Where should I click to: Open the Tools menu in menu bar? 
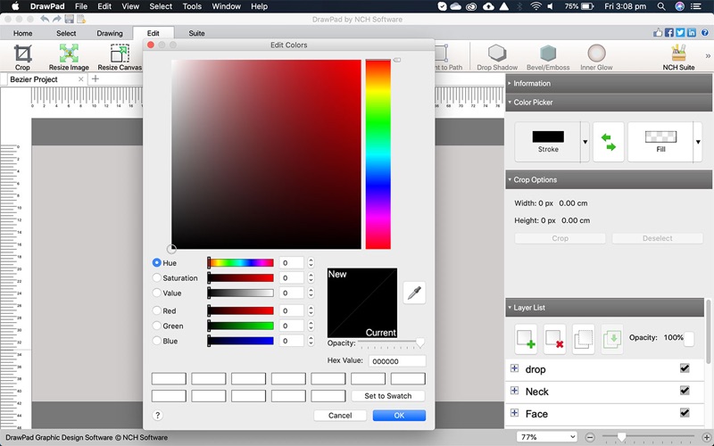point(192,6)
